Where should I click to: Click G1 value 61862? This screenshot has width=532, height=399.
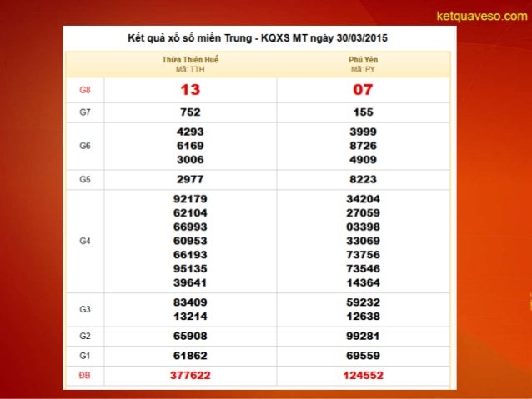pos(190,356)
